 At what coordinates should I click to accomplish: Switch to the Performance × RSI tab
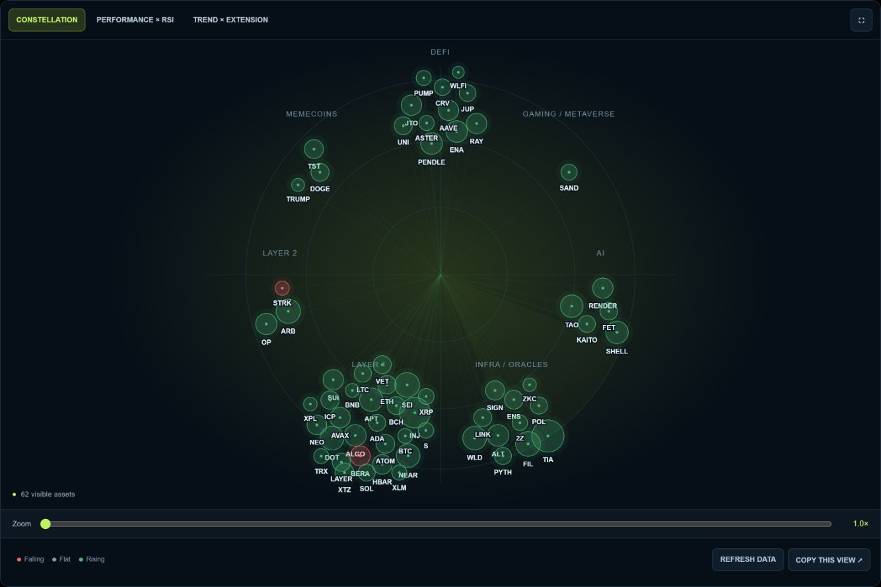(135, 20)
